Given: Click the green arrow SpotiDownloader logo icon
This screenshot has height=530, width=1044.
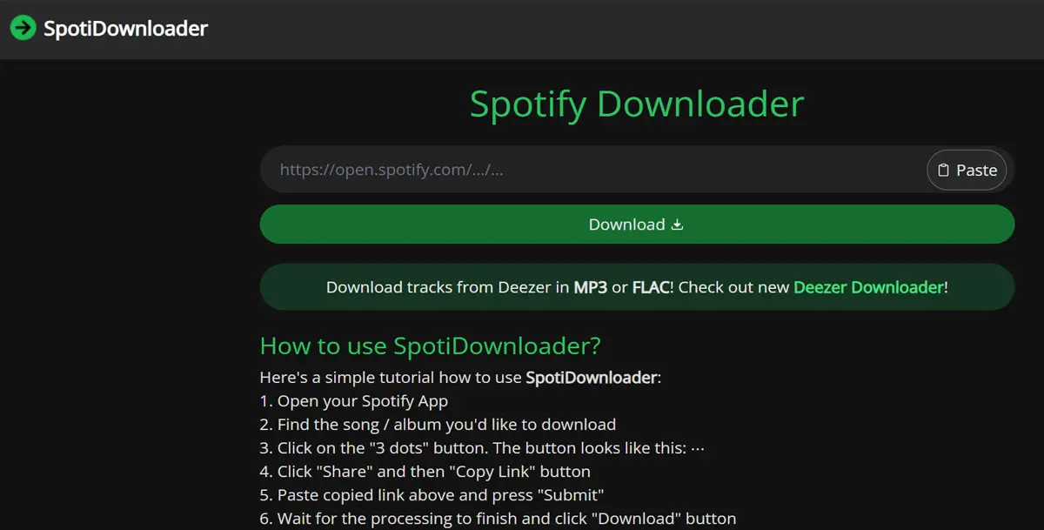Looking at the screenshot, I should [23, 28].
